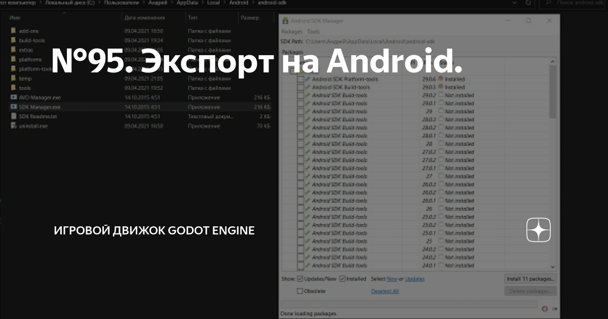Open the Tools menu in SDK Manager
This screenshot has height=319, width=608.
313,31
